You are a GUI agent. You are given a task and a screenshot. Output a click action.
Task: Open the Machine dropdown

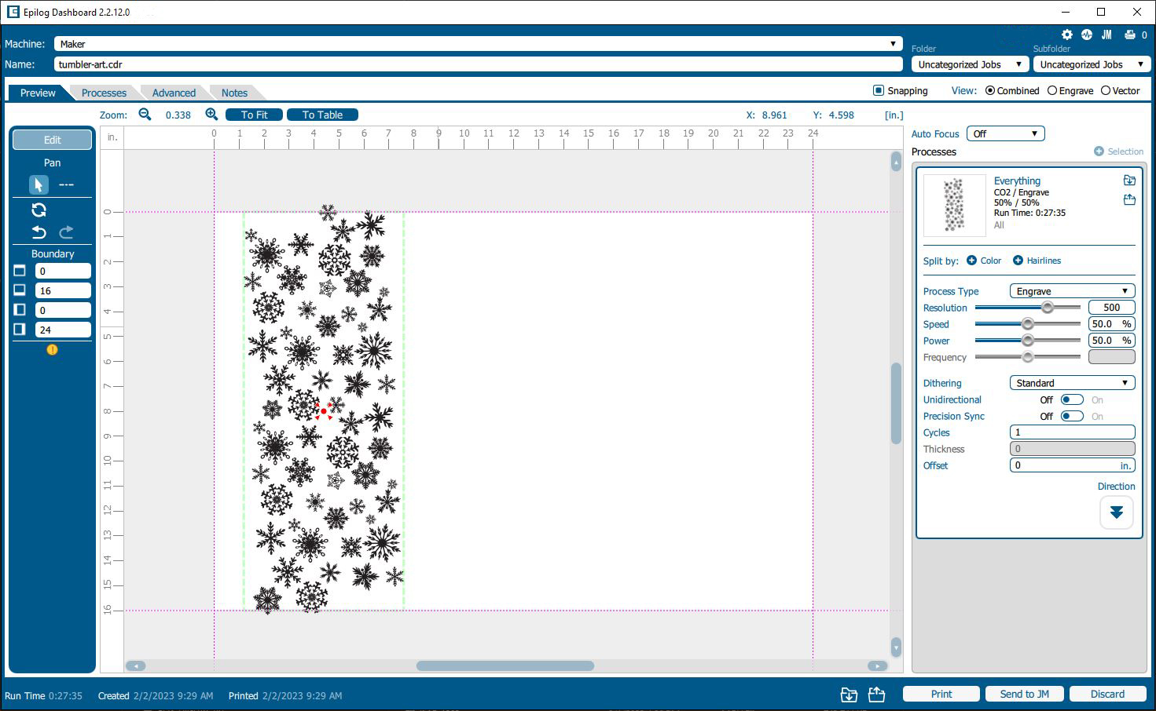click(479, 44)
